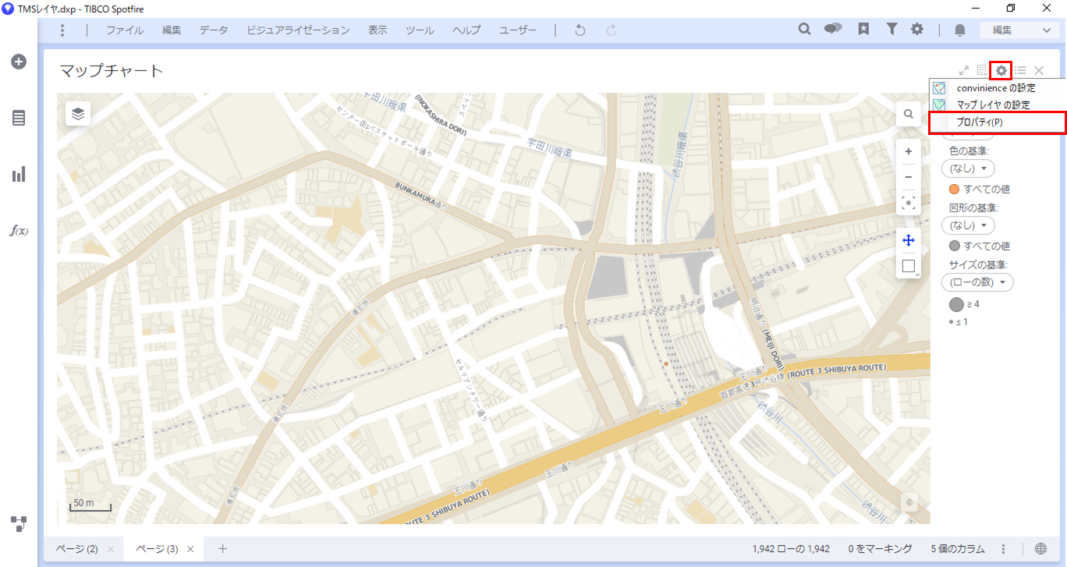This screenshot has height=567, width=1067.
Task: Click the redo arrow in toolbar
Action: 611,30
